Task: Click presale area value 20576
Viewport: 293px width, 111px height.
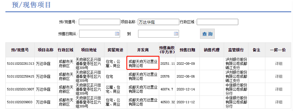Action: tap(165, 76)
